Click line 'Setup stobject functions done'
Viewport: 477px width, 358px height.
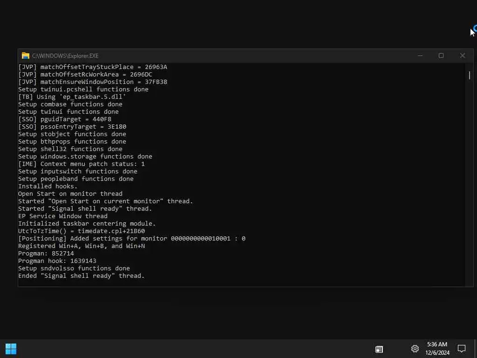coord(72,134)
